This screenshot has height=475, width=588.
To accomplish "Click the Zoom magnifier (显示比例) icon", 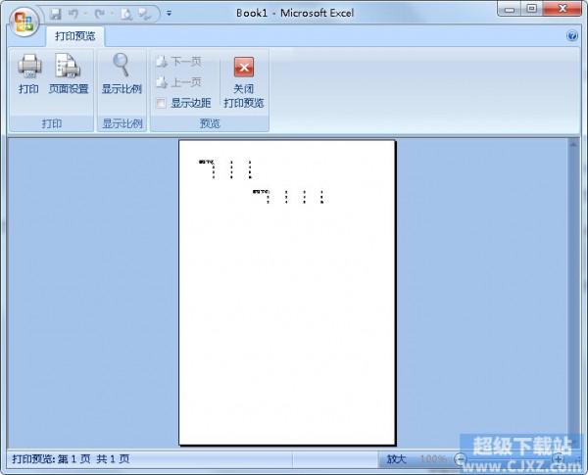I will (122, 74).
